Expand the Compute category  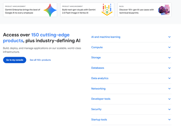pyautogui.click(x=131, y=47)
